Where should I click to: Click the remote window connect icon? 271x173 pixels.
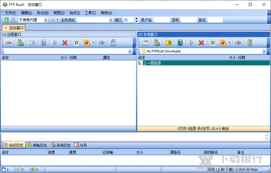pos(9,42)
